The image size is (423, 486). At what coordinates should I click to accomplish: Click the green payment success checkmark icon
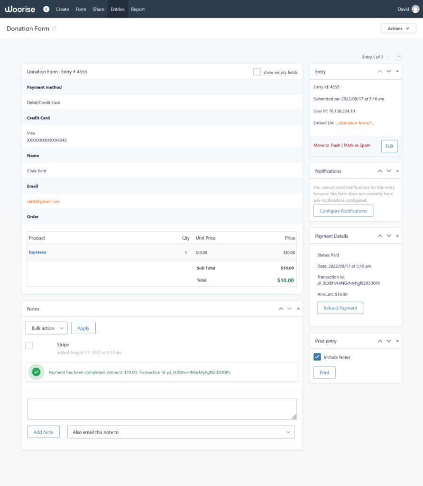click(x=36, y=372)
